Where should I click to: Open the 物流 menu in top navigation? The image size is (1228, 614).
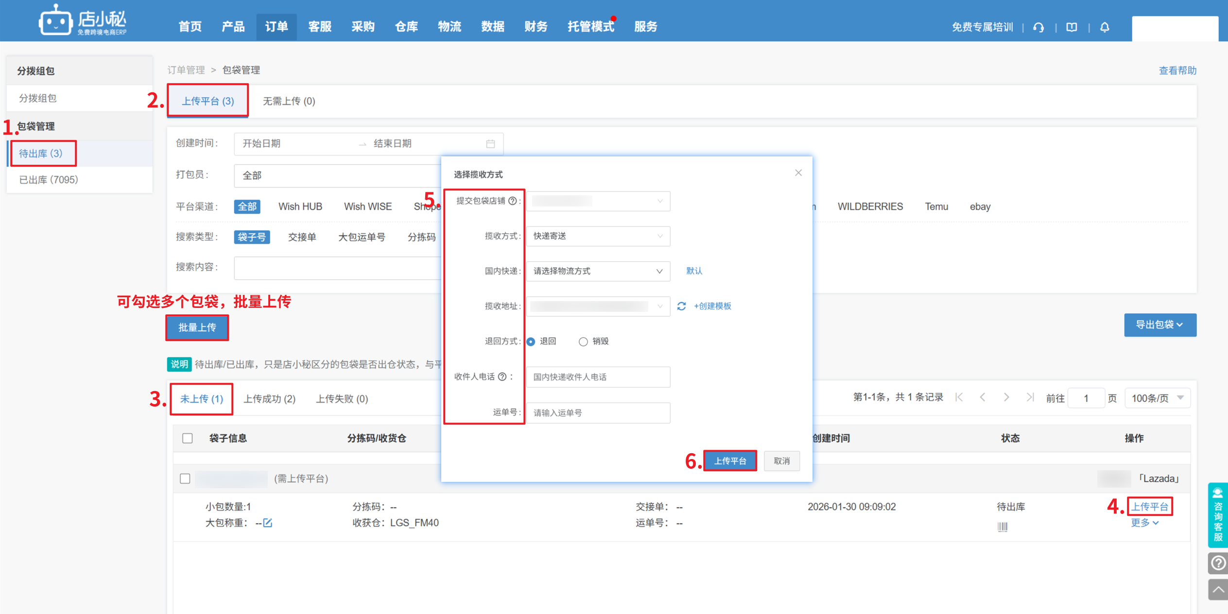coord(449,27)
